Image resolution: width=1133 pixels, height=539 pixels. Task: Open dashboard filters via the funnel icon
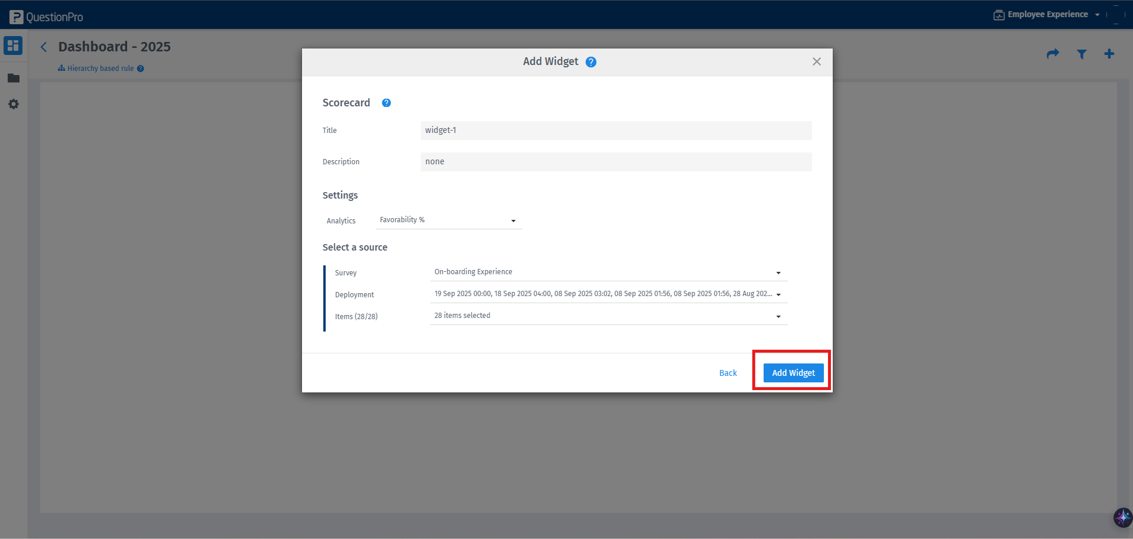(1081, 54)
